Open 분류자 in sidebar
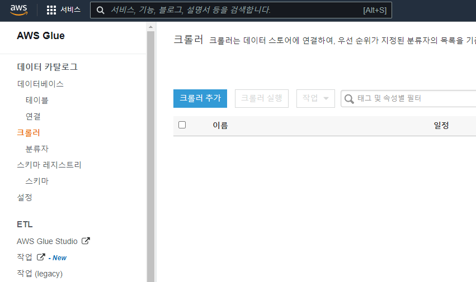Image resolution: width=476 pixels, height=282 pixels. [x=37, y=149]
